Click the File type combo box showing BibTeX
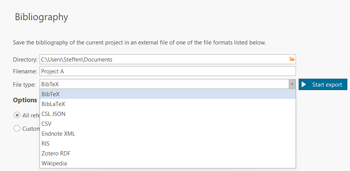Screen dimensions: 350x171 (164, 84)
